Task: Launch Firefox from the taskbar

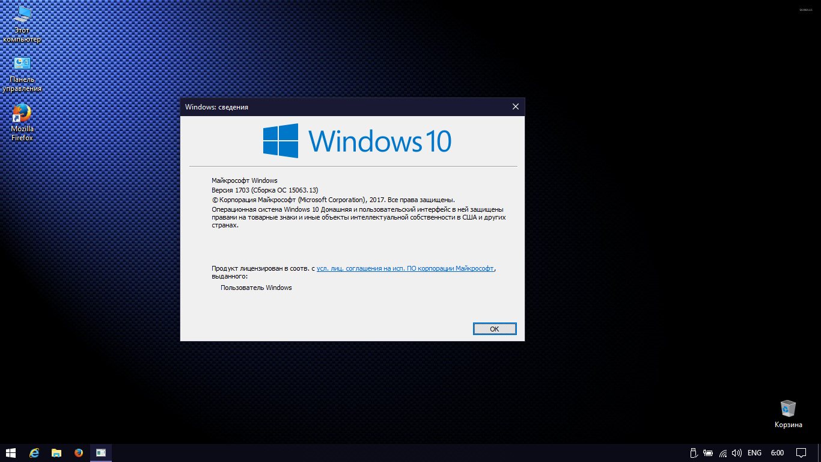Action: (x=79, y=452)
